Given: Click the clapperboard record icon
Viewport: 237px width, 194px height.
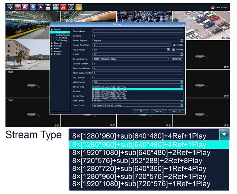Looking at the screenshot, I should (56, 7).
